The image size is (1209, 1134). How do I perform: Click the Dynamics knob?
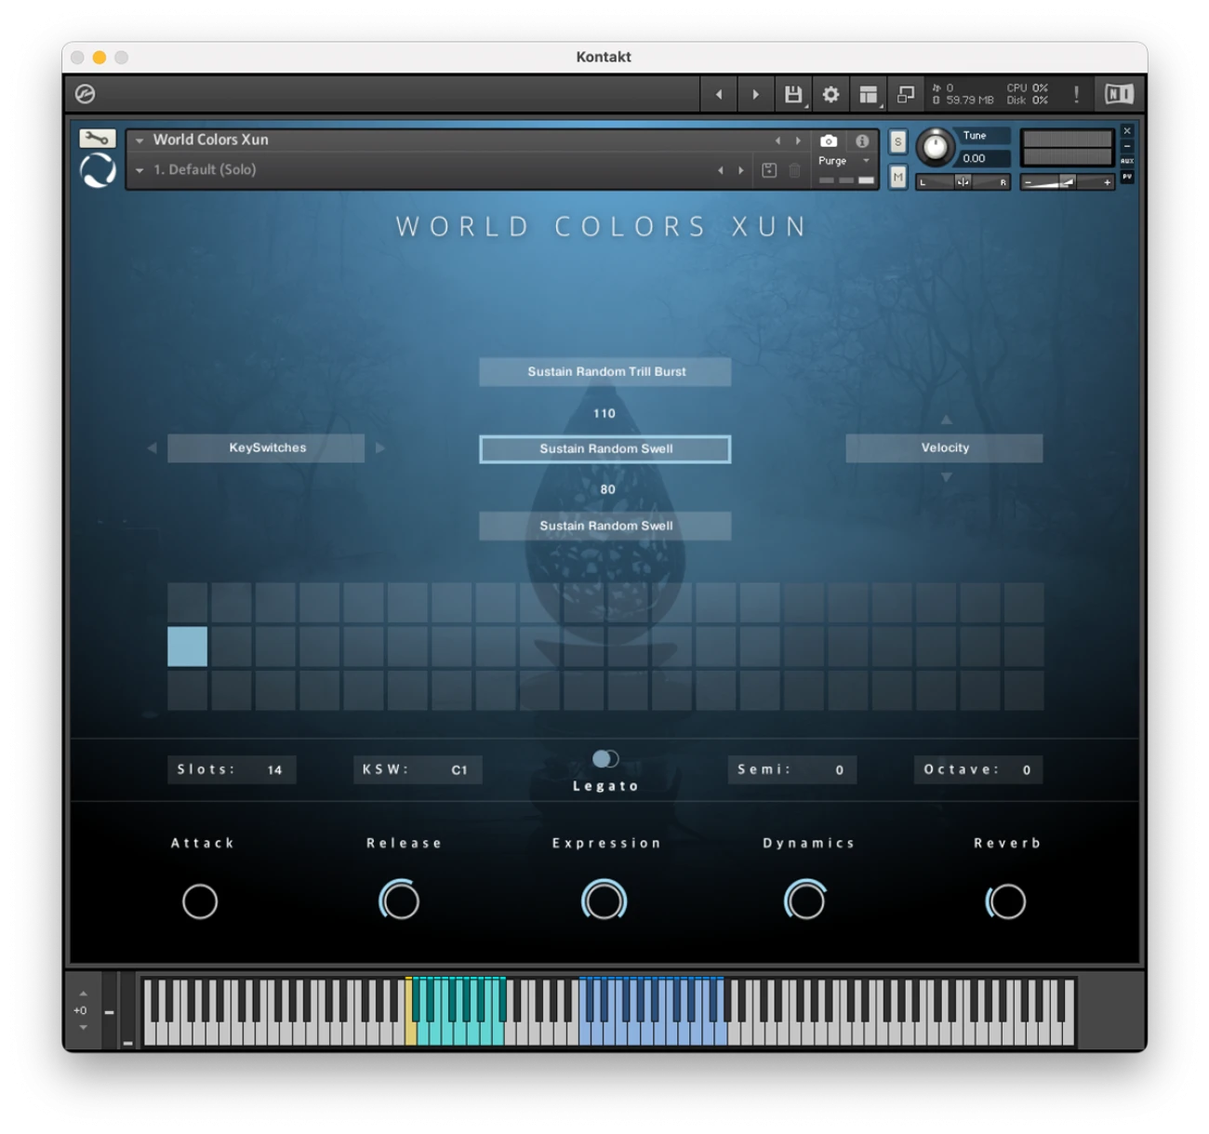pyautogui.click(x=805, y=901)
